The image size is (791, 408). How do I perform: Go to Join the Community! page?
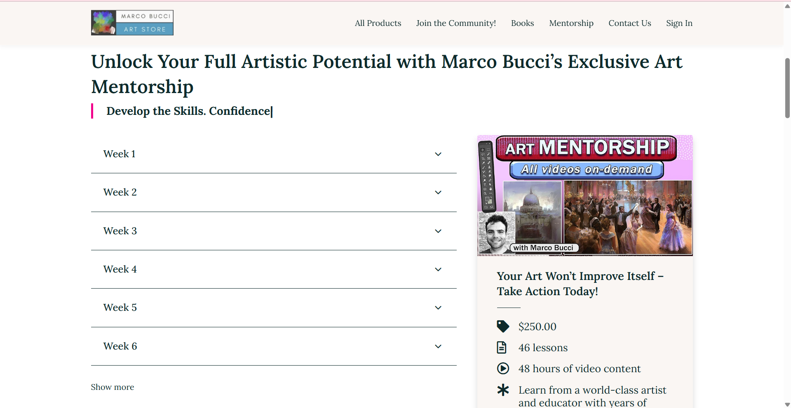click(456, 23)
